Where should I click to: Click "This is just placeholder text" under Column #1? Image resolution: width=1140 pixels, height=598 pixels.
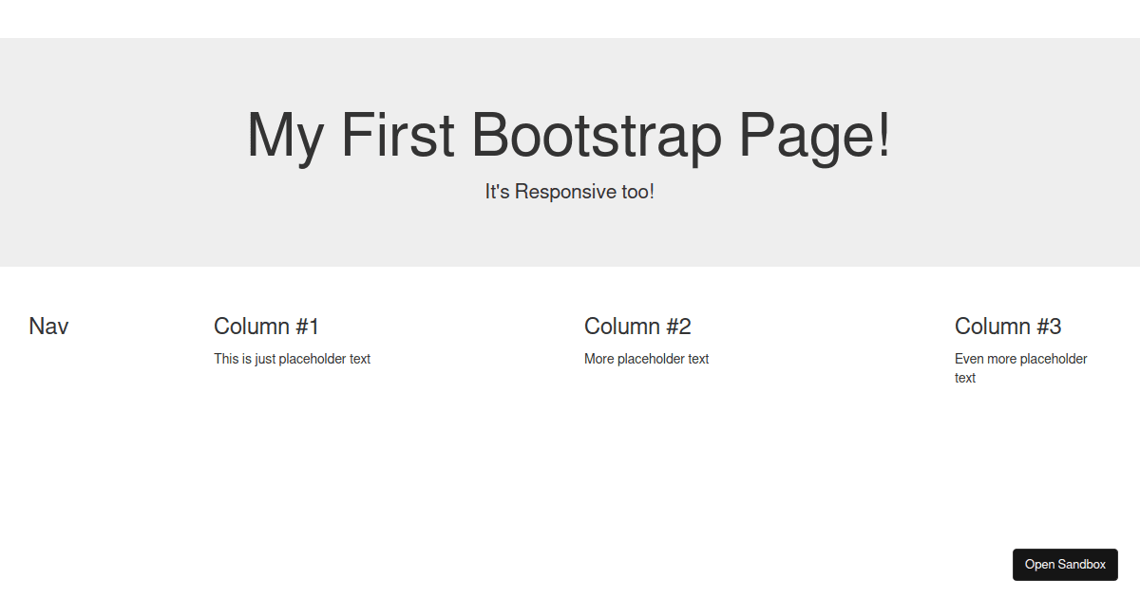pos(292,359)
